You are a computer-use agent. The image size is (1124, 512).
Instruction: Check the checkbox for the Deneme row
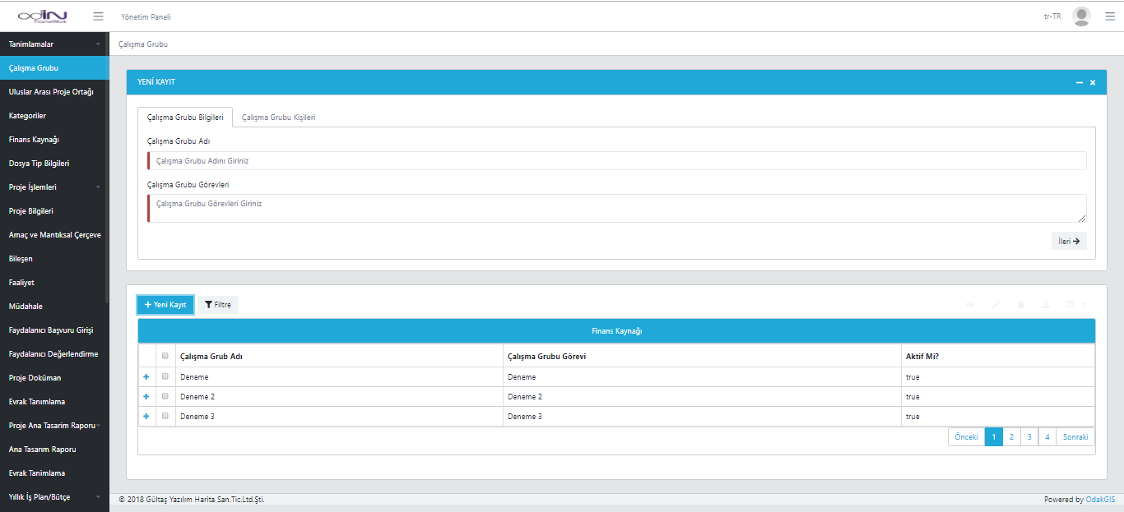tap(165, 376)
